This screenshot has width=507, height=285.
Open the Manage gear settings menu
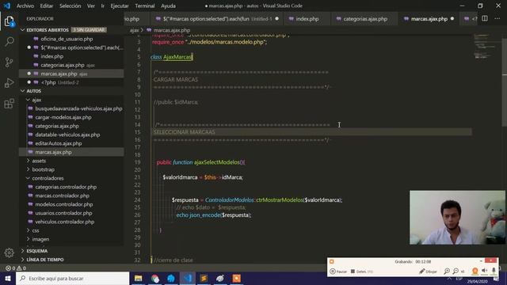pyautogui.click(x=9, y=253)
